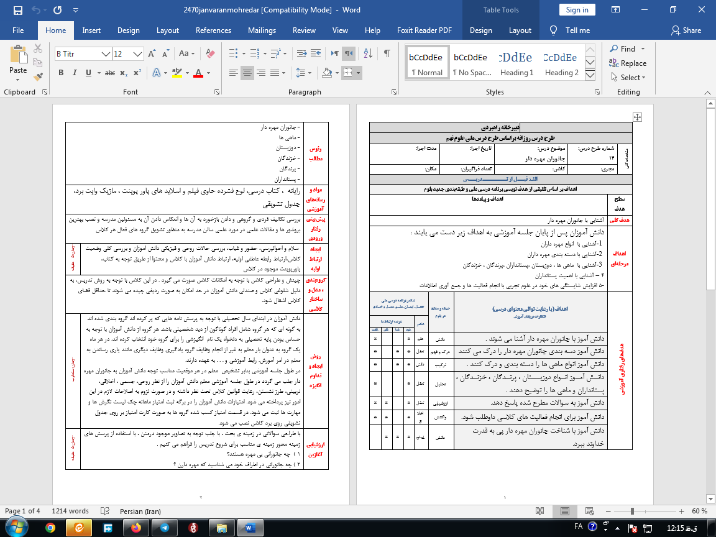Open the font name dropdown showing B Titr
716x537 pixels.
pos(83,54)
